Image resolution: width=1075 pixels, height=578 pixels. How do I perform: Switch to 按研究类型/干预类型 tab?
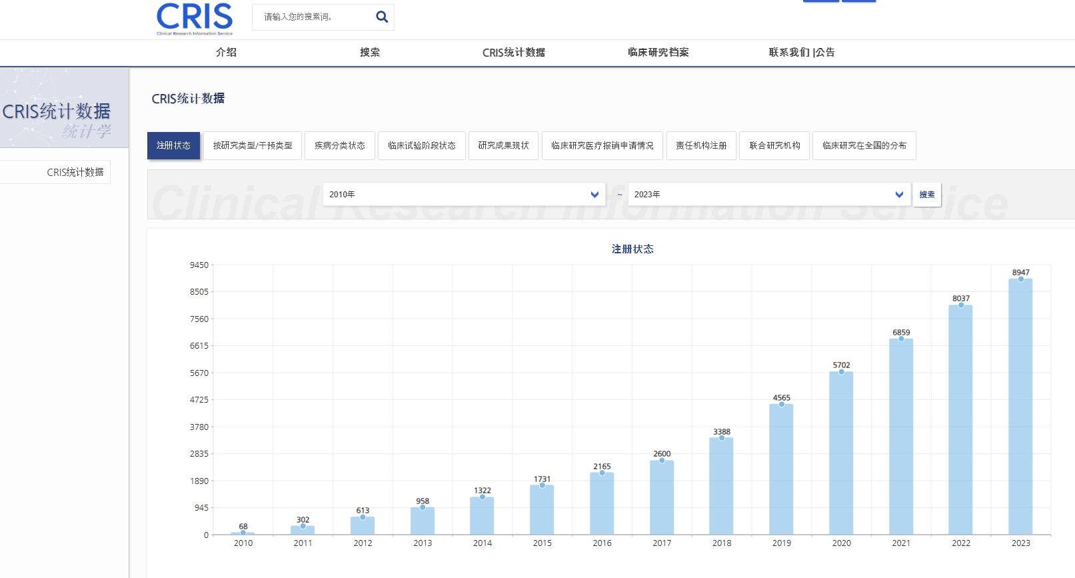253,145
